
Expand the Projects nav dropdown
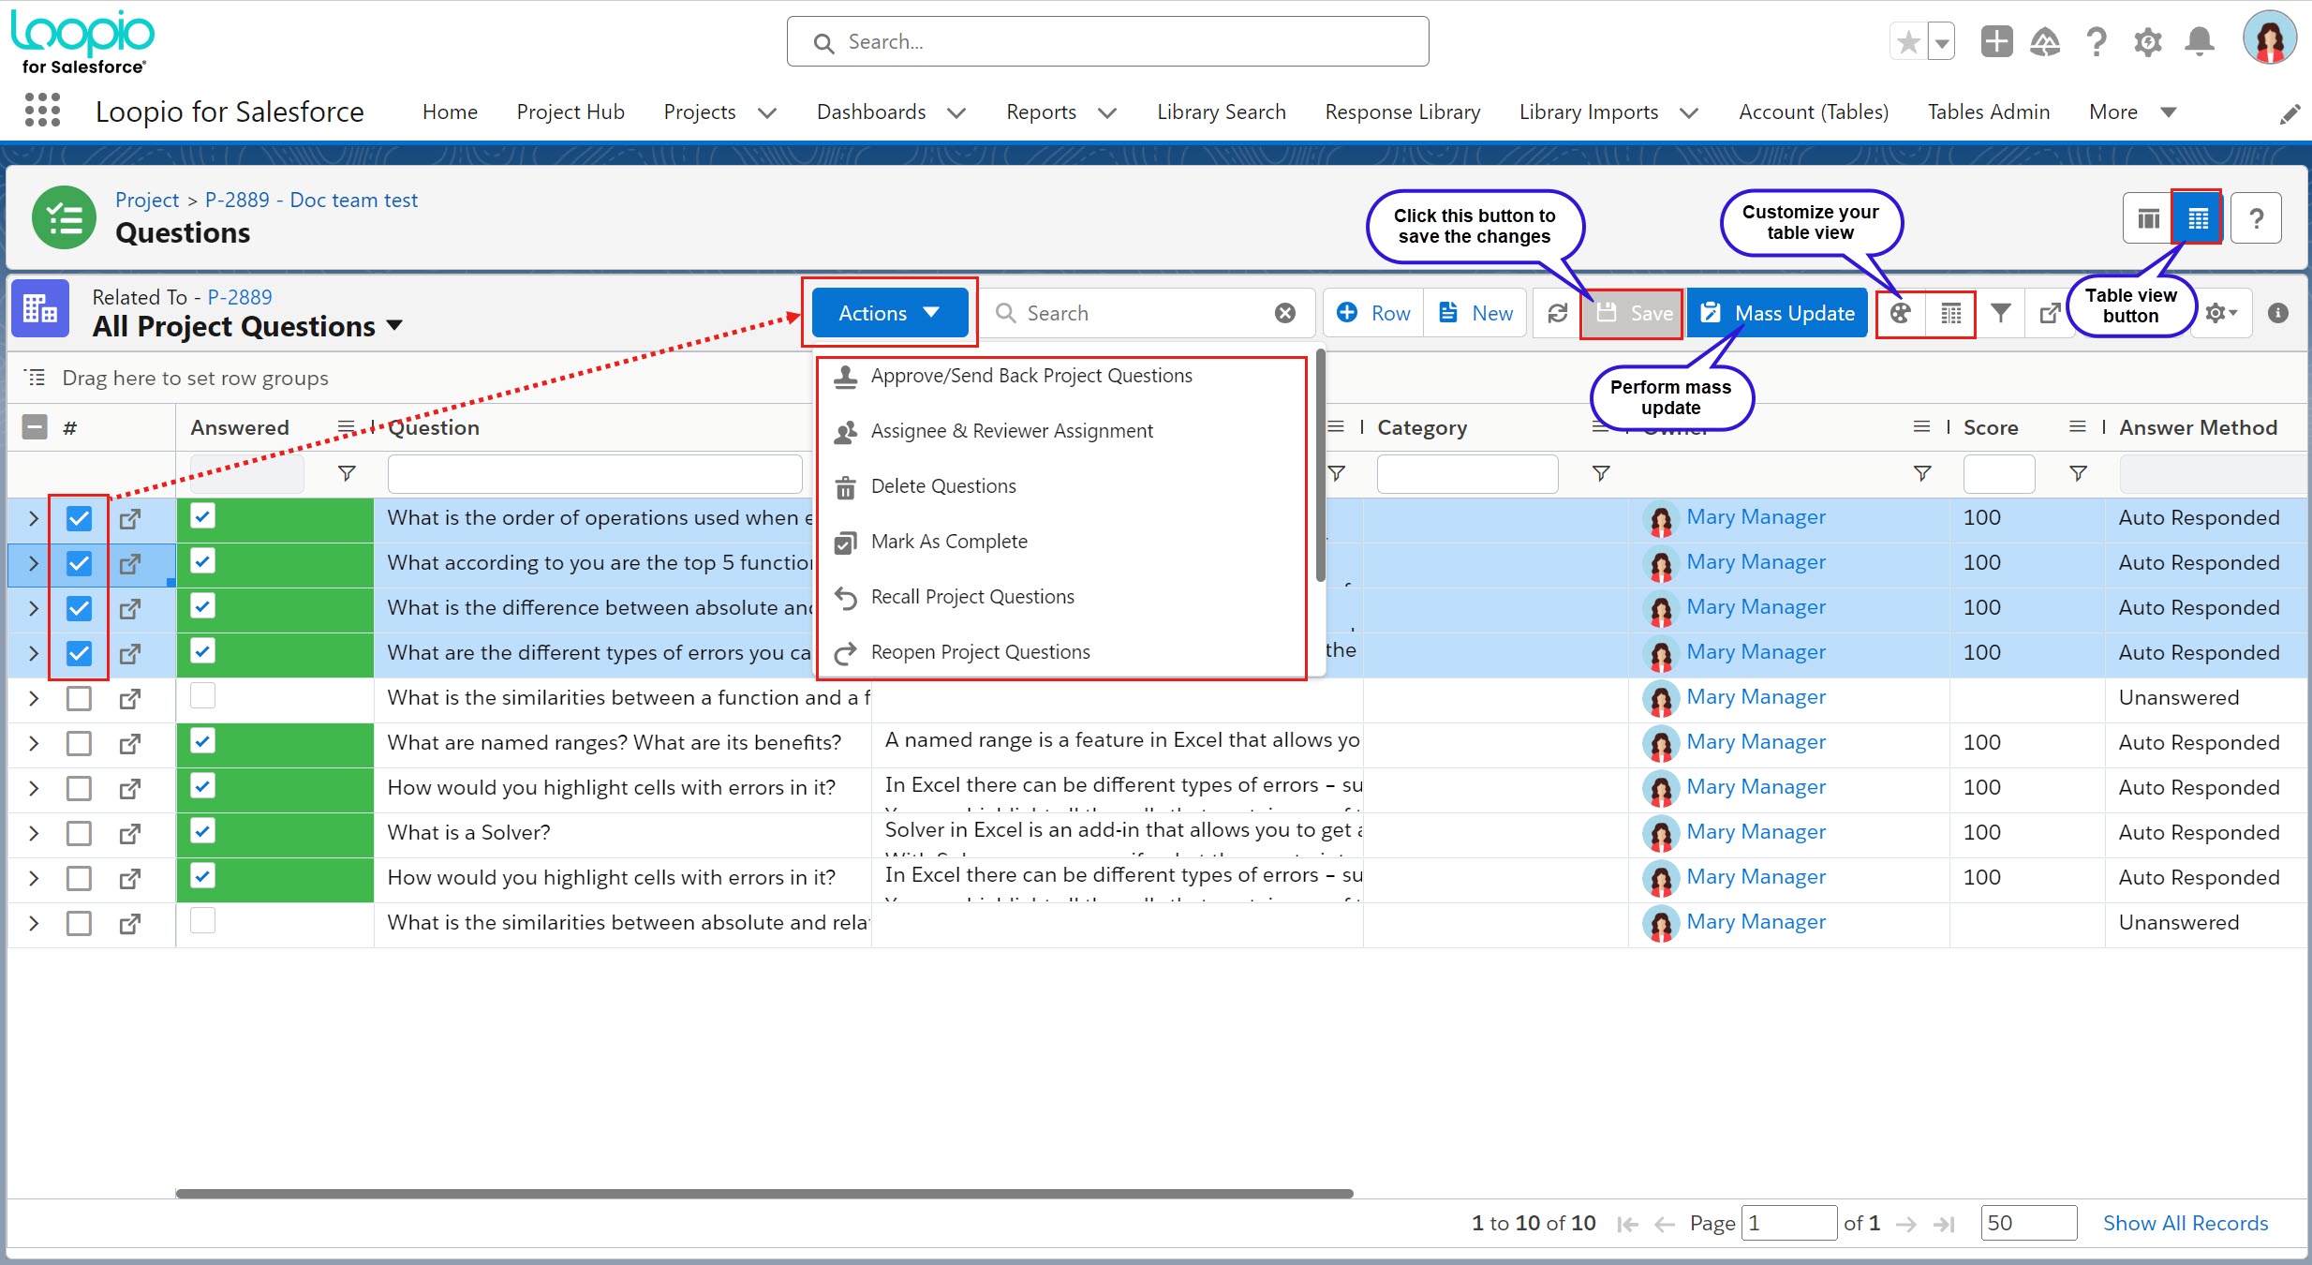tap(767, 112)
